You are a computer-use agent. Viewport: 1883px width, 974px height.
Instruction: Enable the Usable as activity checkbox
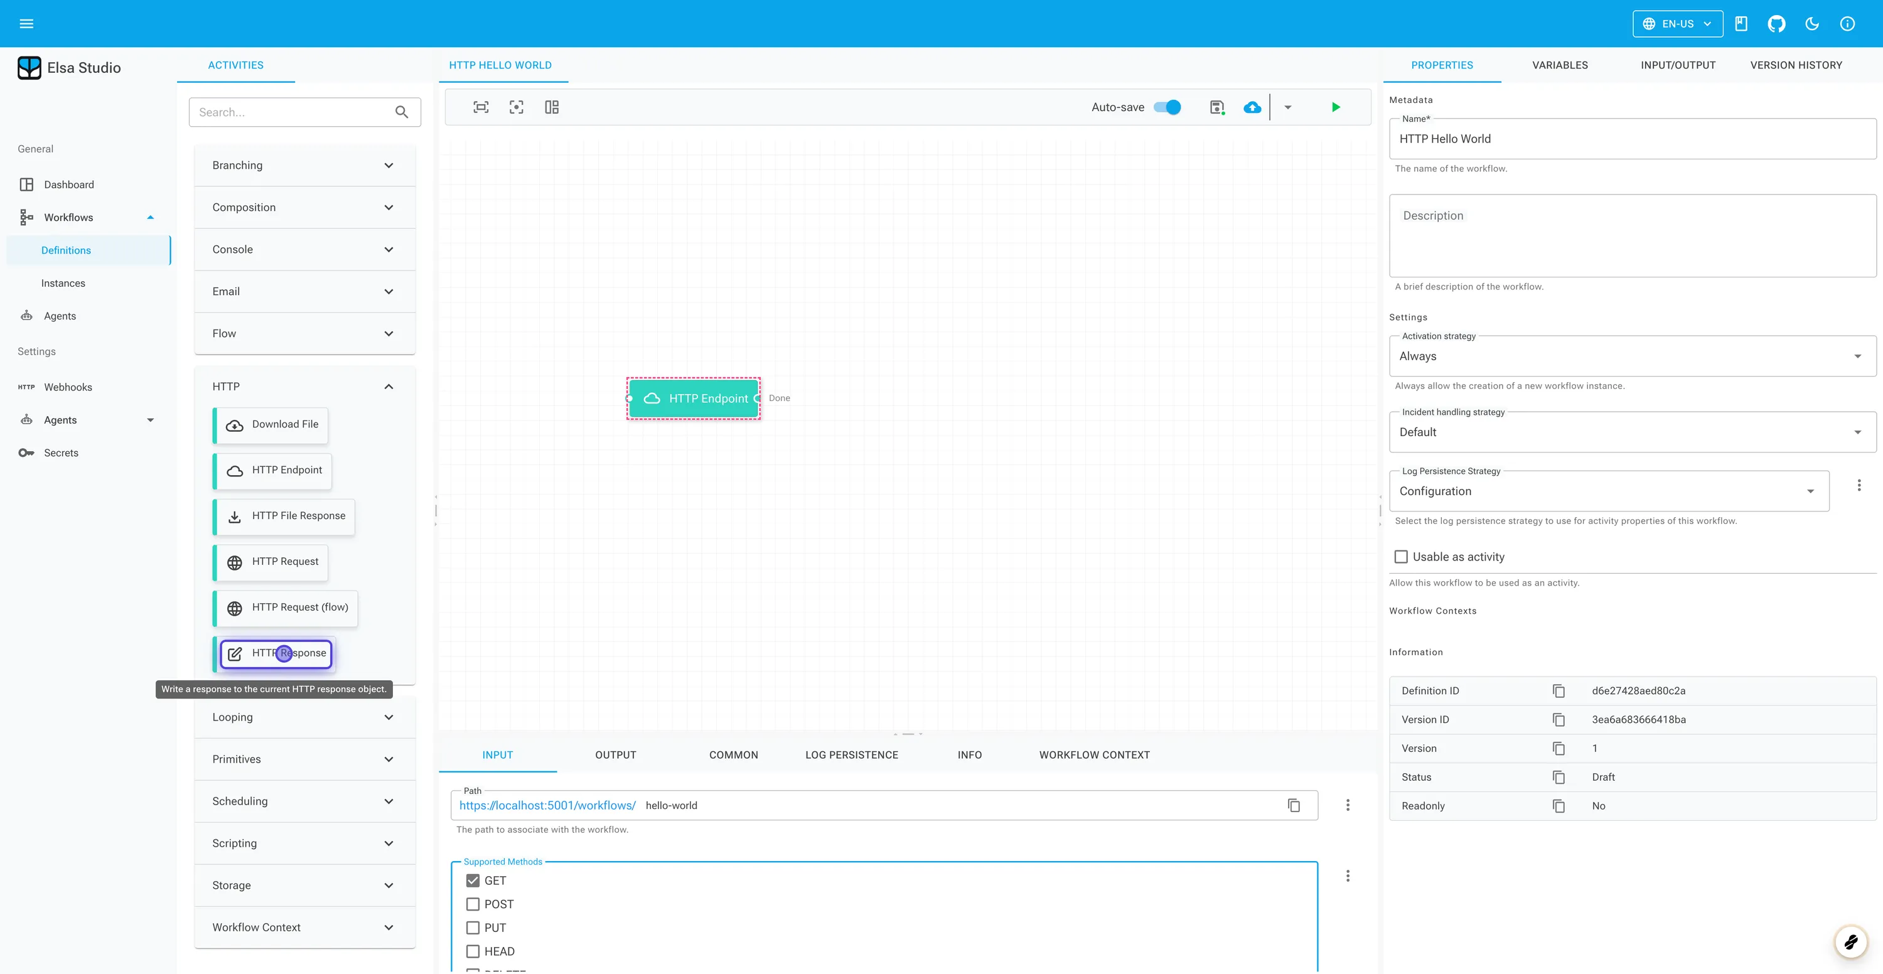point(1400,557)
